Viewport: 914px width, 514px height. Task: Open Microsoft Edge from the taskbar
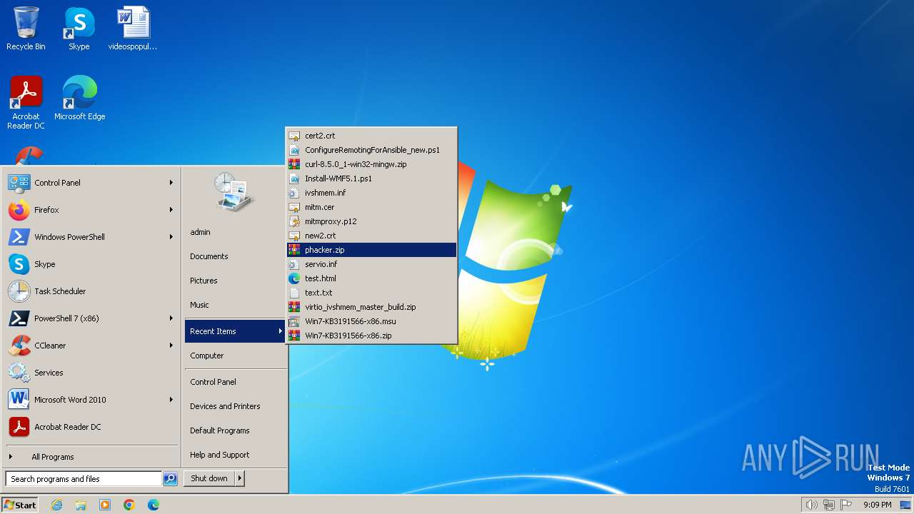click(154, 505)
